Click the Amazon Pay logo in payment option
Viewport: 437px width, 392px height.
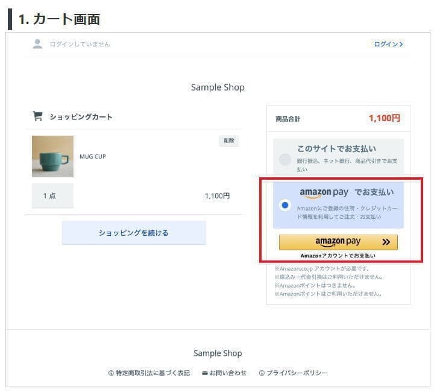click(324, 193)
